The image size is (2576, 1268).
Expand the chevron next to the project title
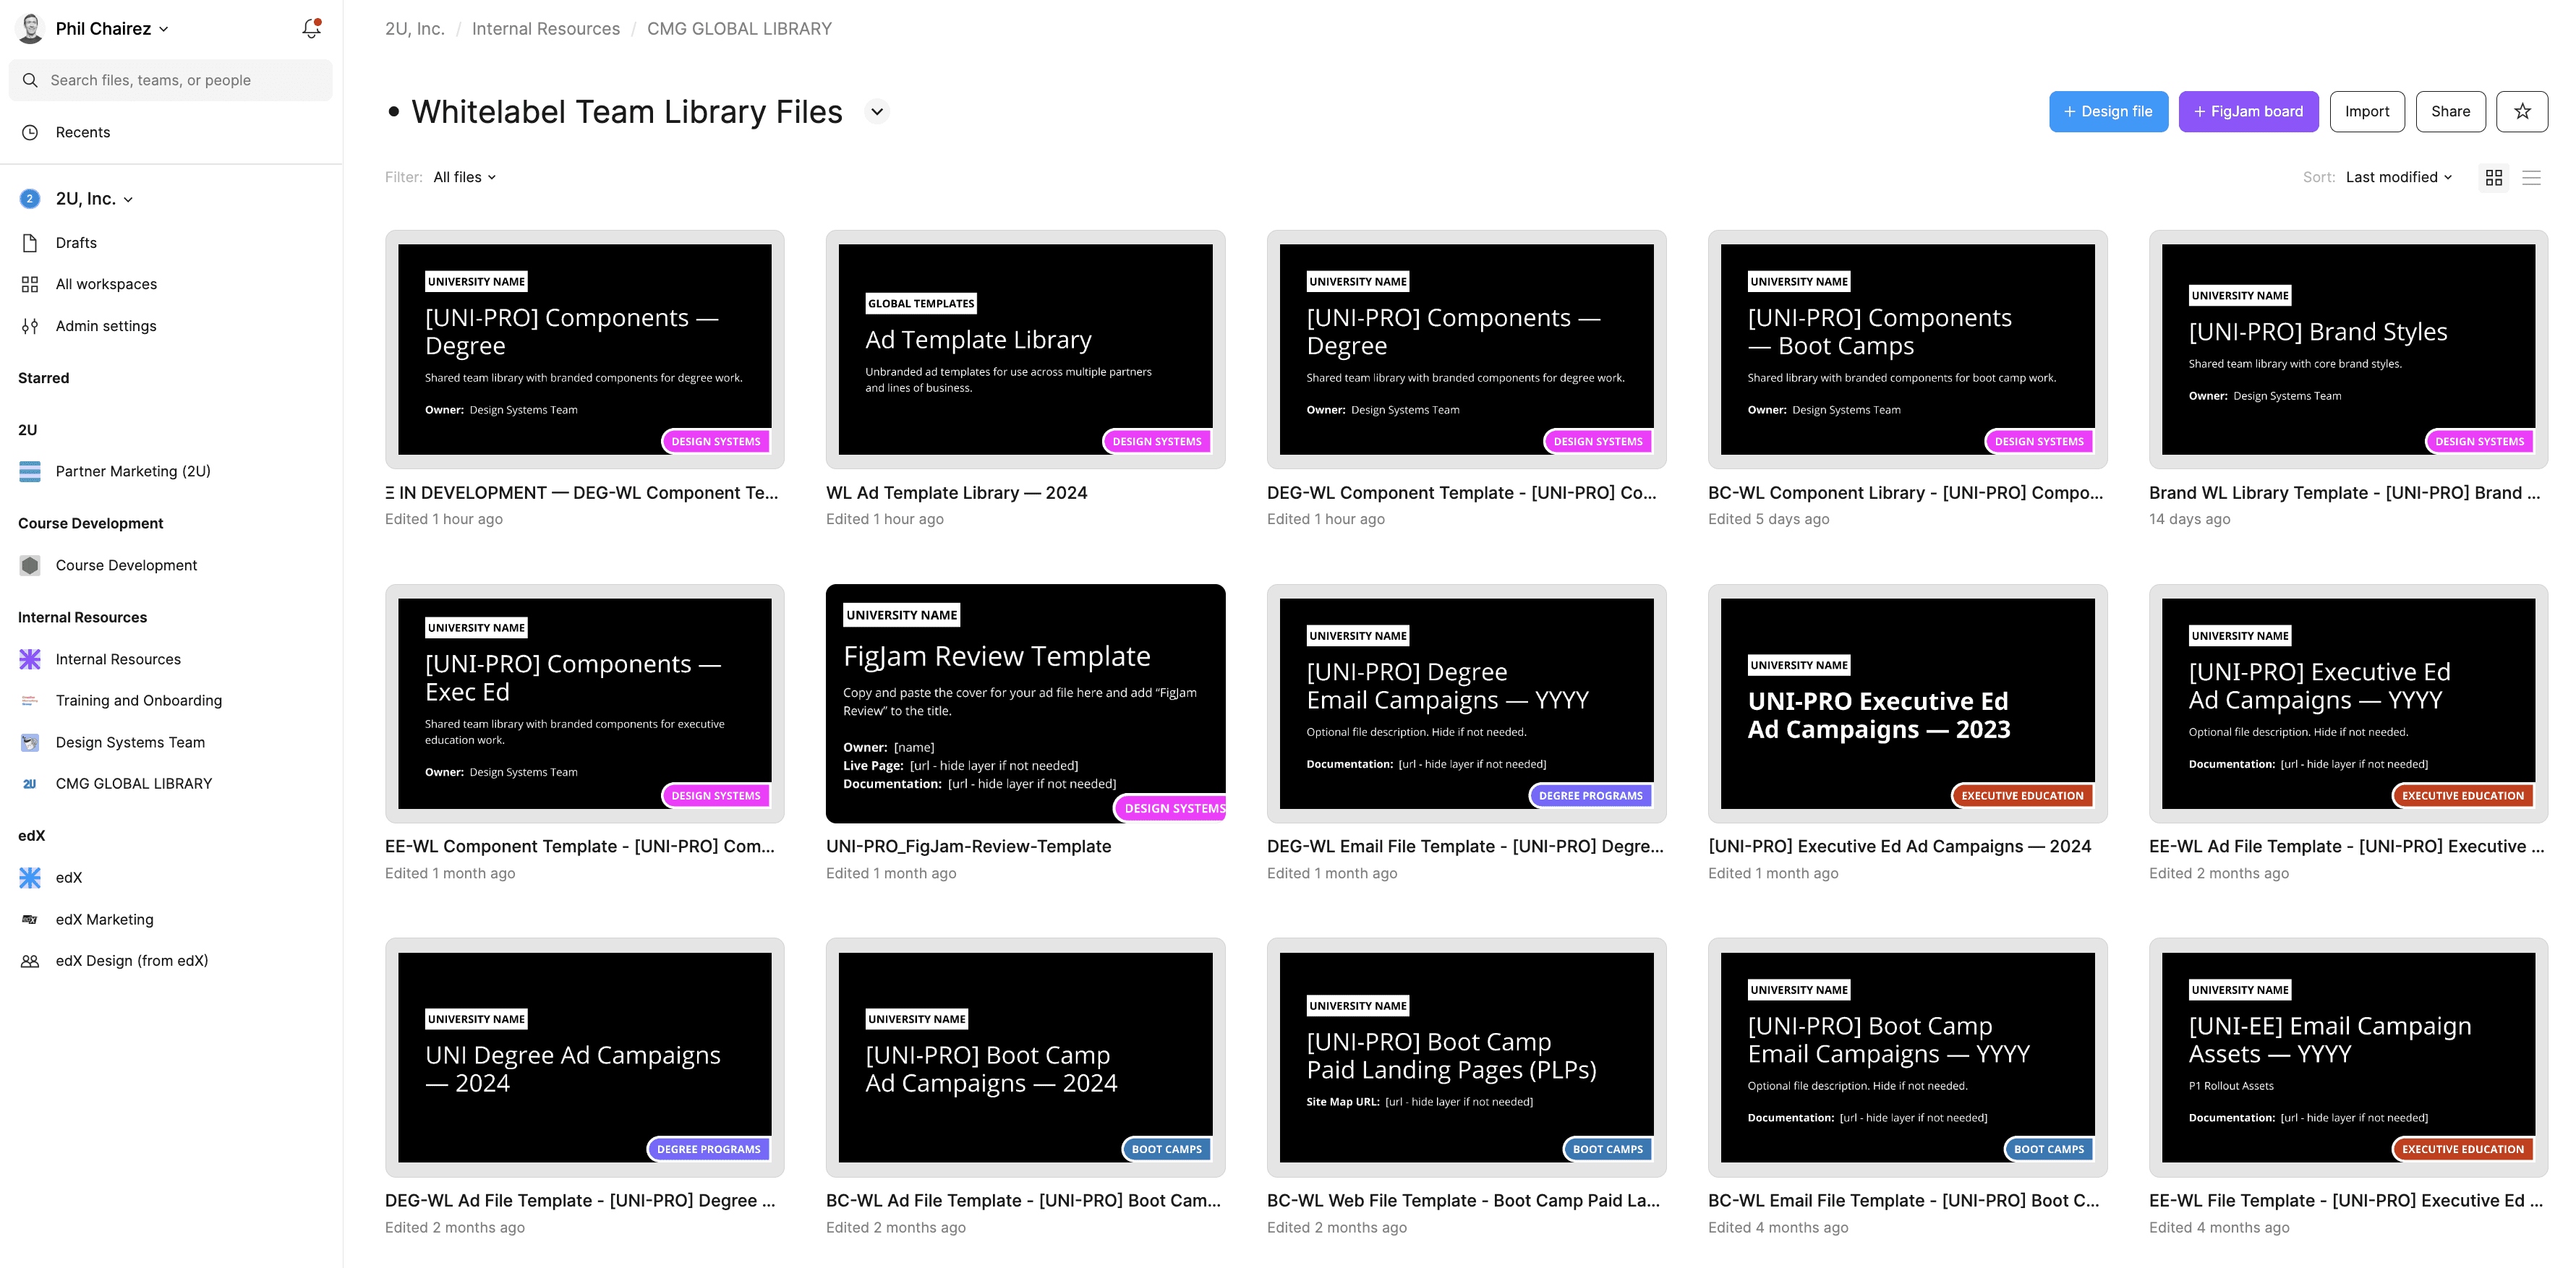pos(877,111)
